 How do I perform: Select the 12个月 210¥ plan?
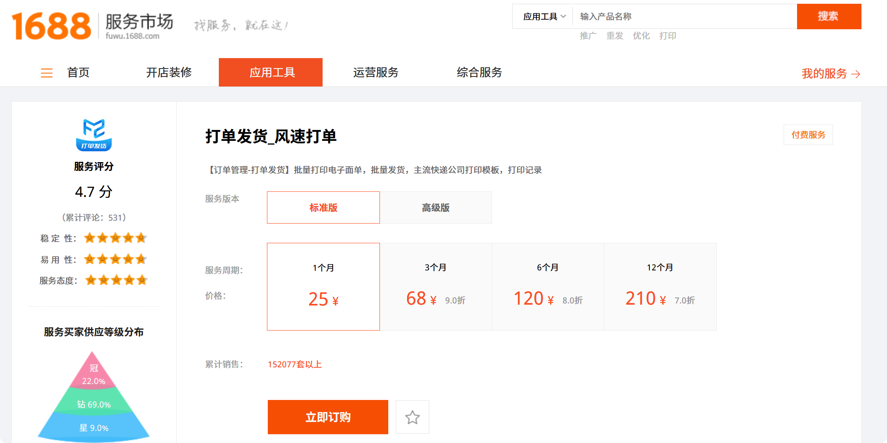pos(660,287)
